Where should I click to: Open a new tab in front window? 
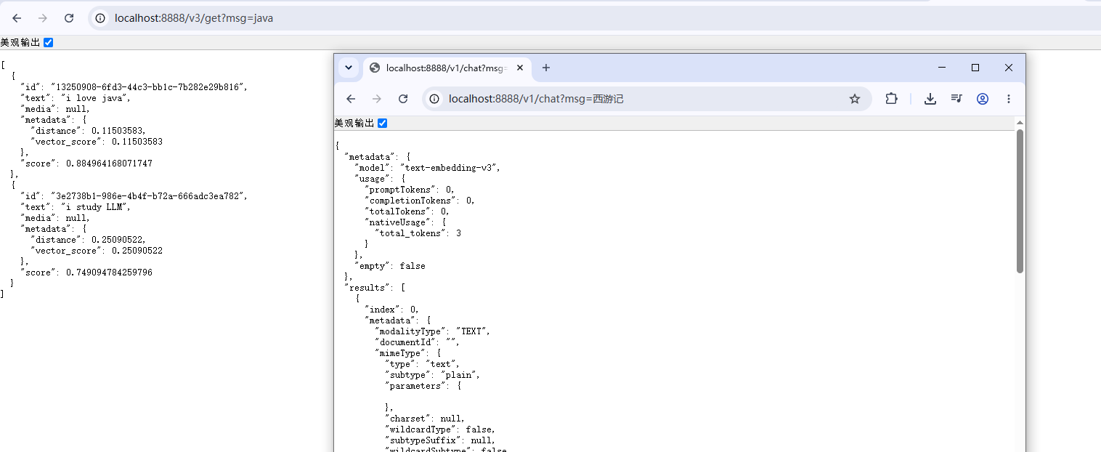click(x=546, y=68)
